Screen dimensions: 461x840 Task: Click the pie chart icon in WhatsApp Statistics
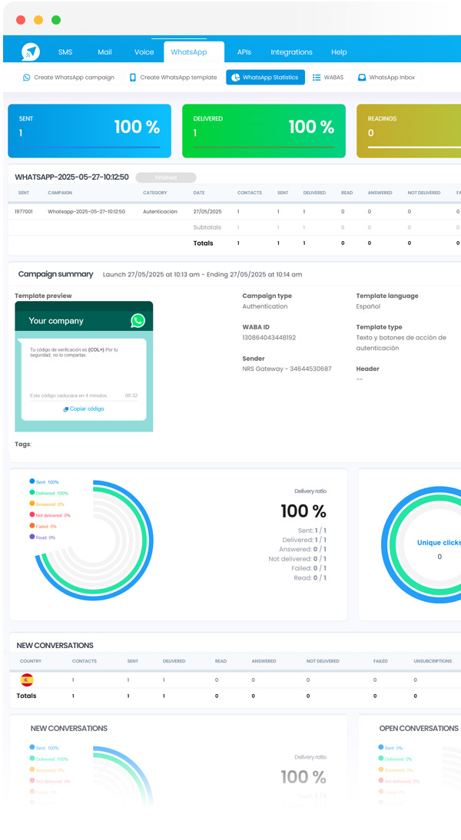[x=235, y=78]
